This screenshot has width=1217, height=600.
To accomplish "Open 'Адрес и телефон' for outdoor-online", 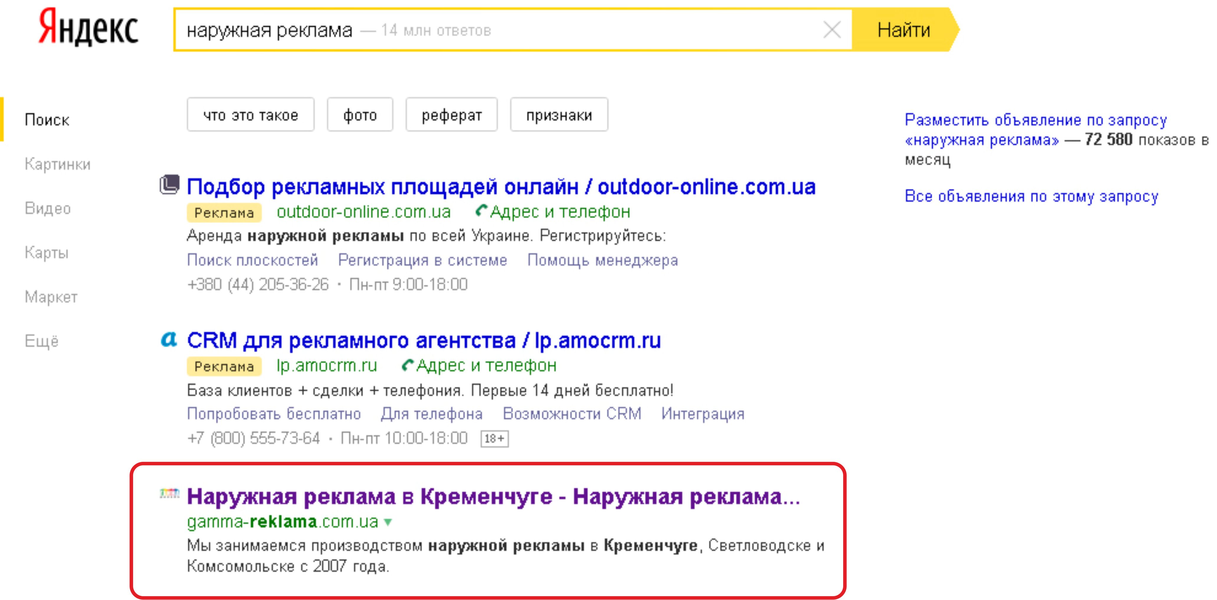I will [560, 212].
